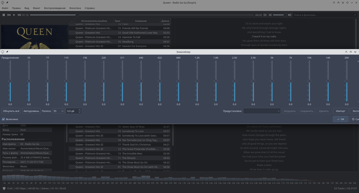Click the 20K band slider handle
Viewport: 359px width, 193px height.
point(347,81)
